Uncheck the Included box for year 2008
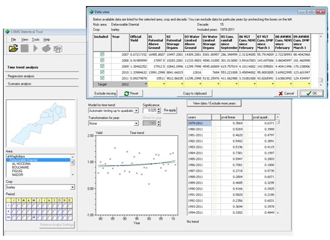The height and width of the screenshot is (240, 330). 102,60
